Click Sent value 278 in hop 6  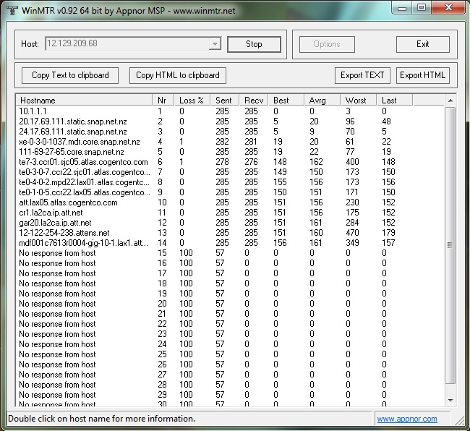tap(222, 162)
